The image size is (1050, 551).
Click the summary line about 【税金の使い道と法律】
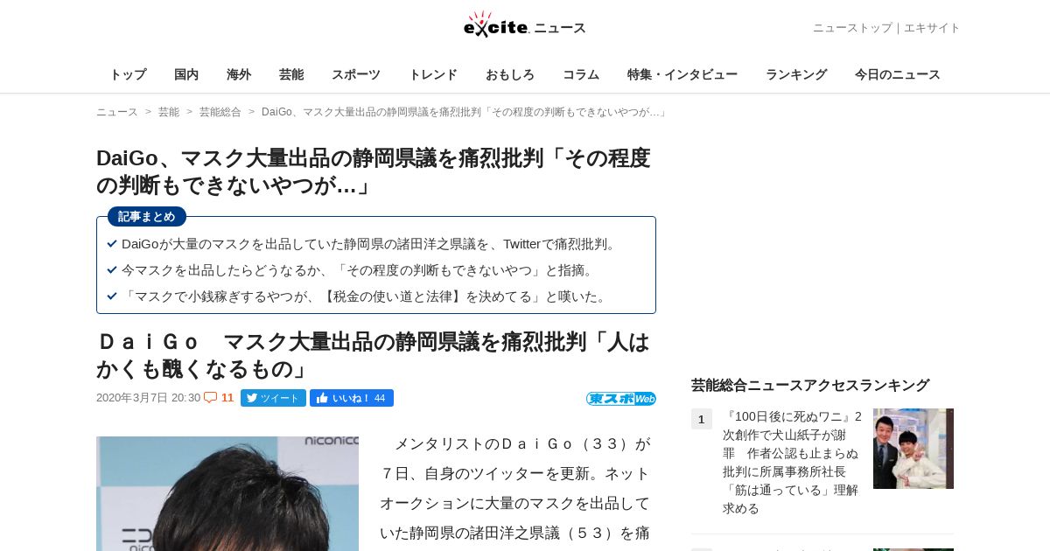coord(366,296)
